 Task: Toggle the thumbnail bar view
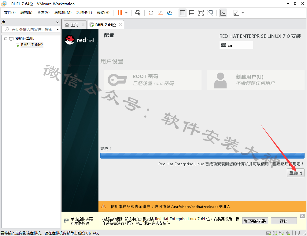pyautogui.click(x=192, y=13)
